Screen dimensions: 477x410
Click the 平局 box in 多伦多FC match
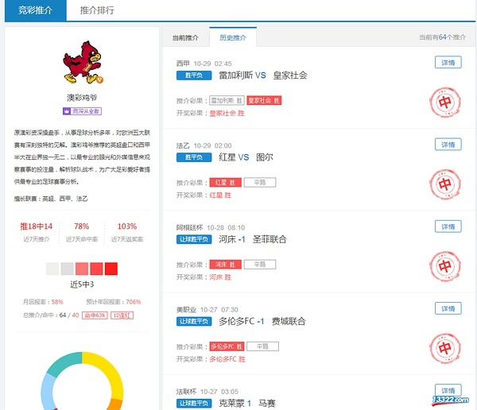pyautogui.click(x=262, y=346)
